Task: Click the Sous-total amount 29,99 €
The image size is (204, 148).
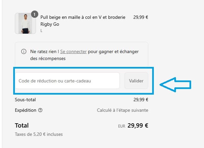Action: (x=141, y=100)
